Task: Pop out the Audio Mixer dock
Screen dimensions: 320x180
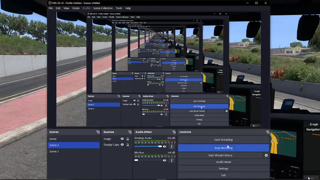Action: (174, 132)
